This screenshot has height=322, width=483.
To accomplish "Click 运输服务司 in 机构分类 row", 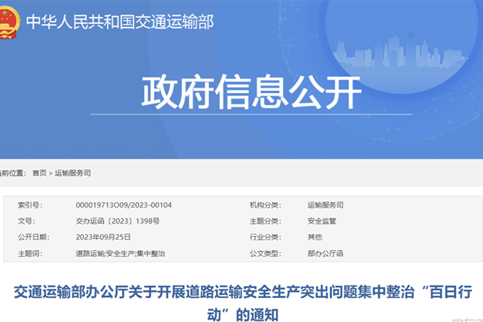I will [325, 205].
